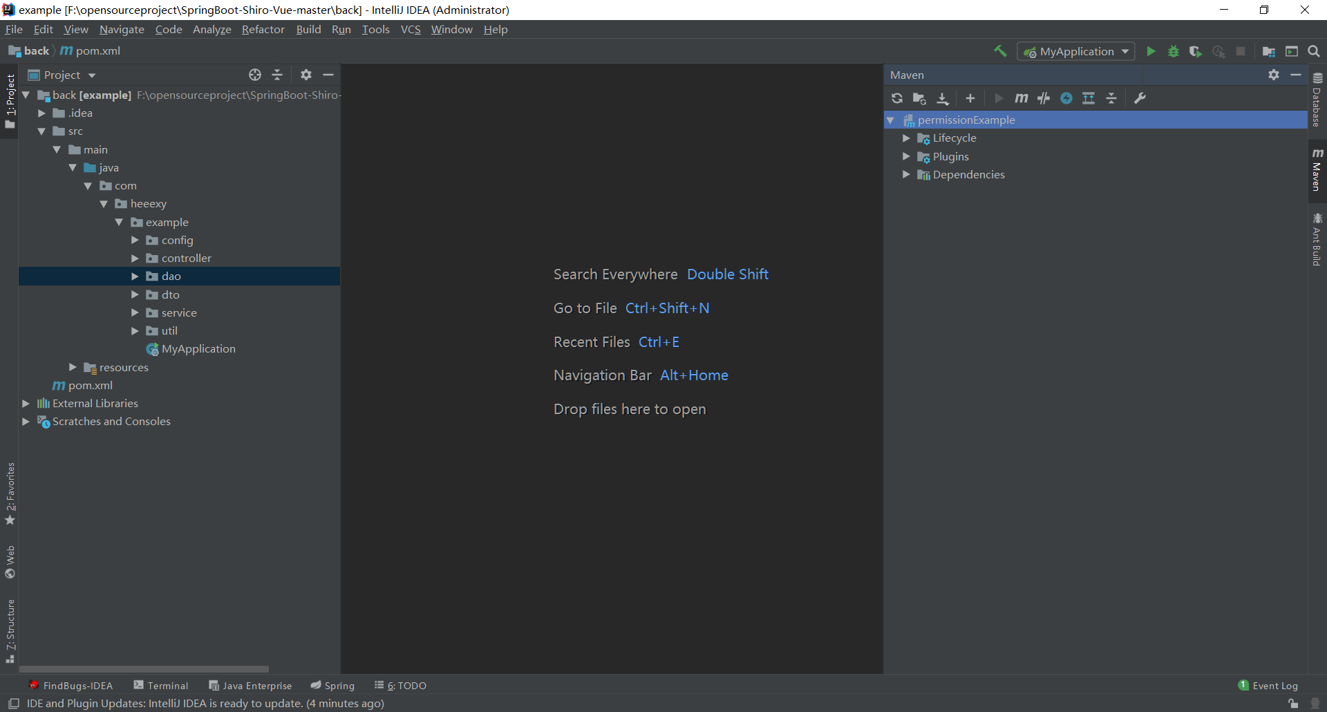Open Project Structure from the main toolbar

click(x=1269, y=51)
